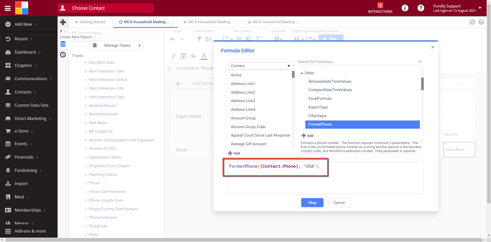Expand the Add New sidebar menu
The image size is (491, 242).
29,24
